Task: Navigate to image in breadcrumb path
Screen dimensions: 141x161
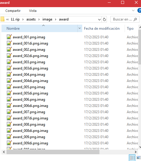Action: click(x=47, y=19)
